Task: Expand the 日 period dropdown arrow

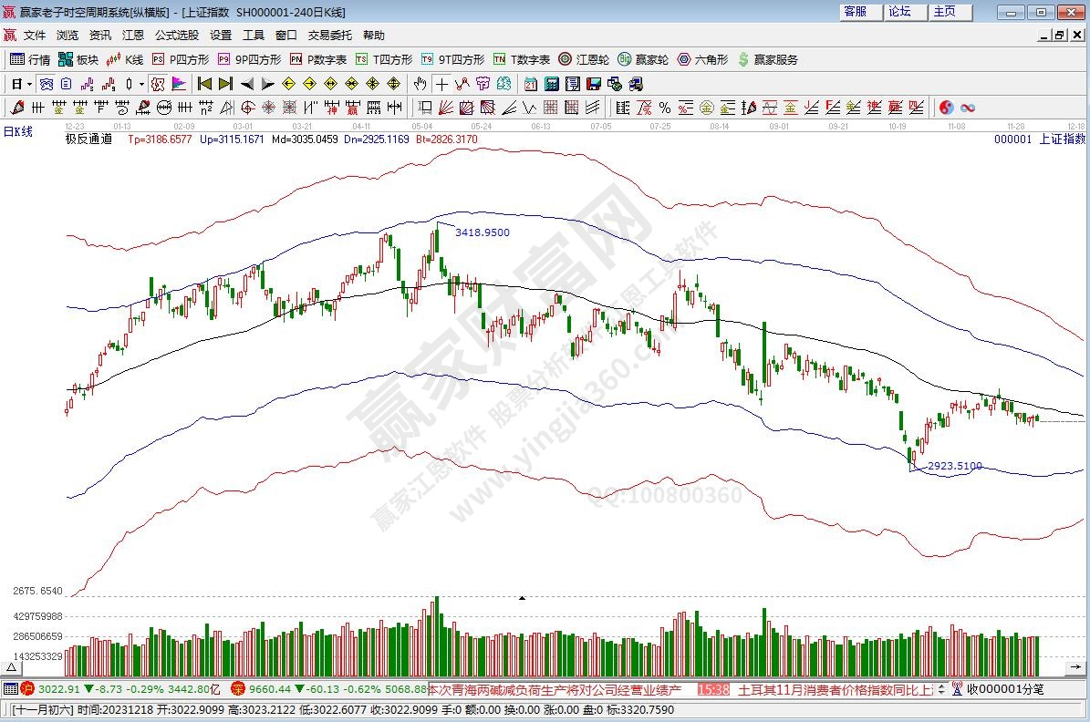Action: (29, 84)
